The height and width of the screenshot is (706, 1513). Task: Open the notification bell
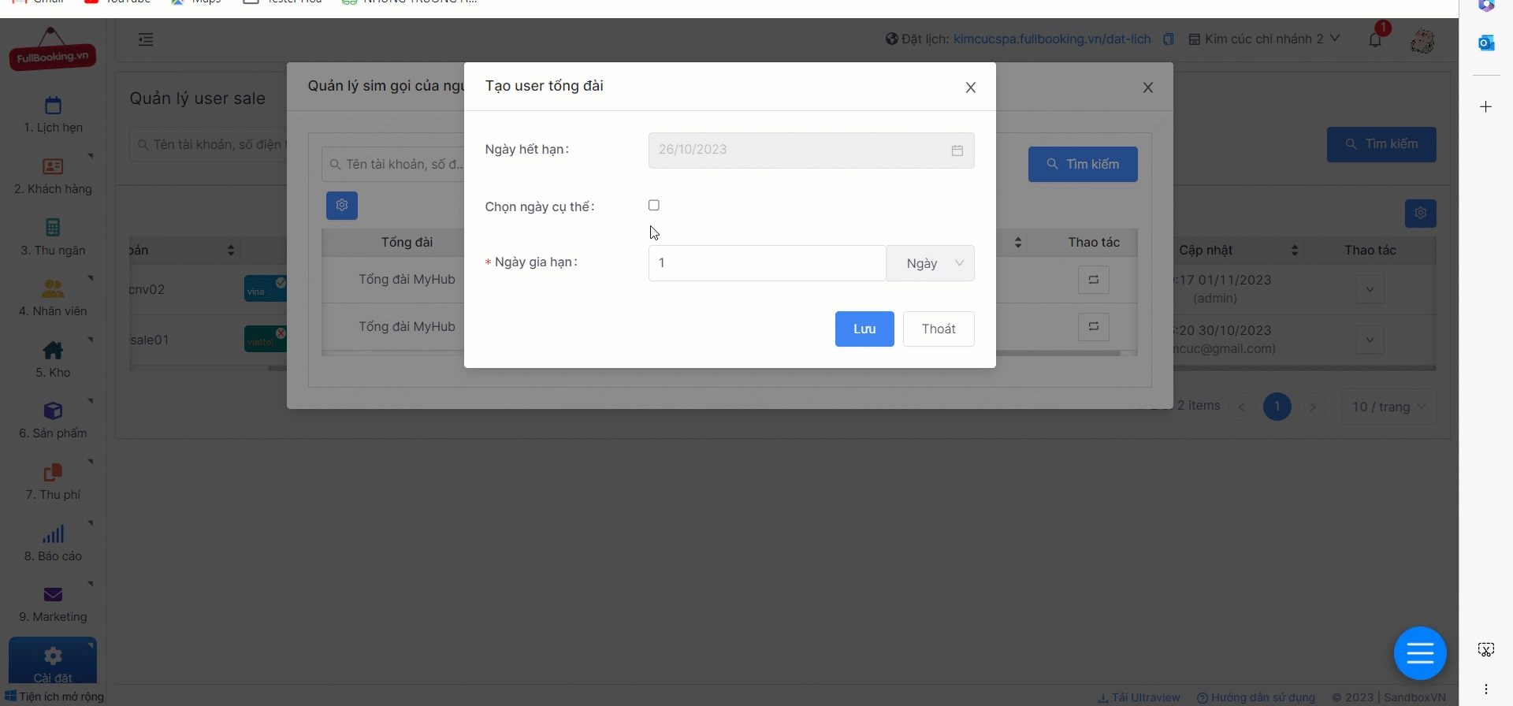pos(1375,39)
